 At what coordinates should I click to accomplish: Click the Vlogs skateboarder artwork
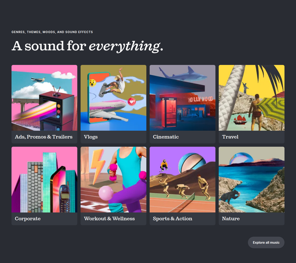pos(113,98)
